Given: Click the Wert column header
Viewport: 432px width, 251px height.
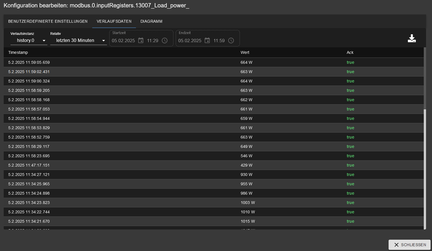Looking at the screenshot, I should click(245, 52).
